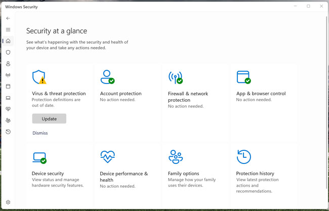Screen dimensions: 329x211
Task: Close the Windows Security window
Action: 321,6
